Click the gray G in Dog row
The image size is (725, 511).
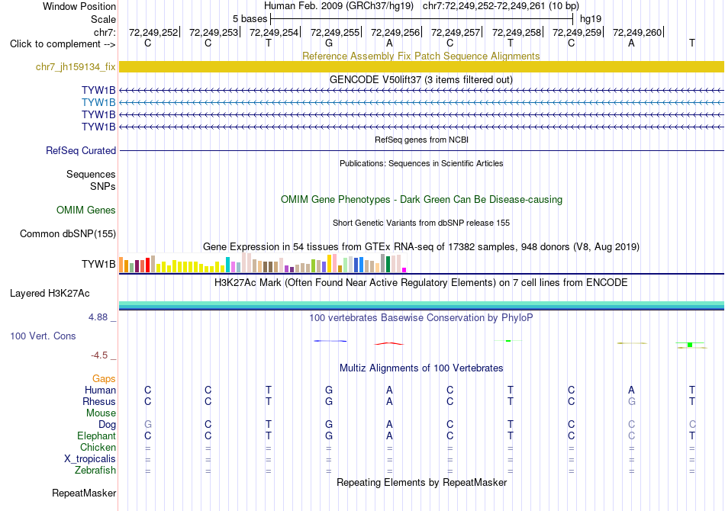[x=148, y=424]
